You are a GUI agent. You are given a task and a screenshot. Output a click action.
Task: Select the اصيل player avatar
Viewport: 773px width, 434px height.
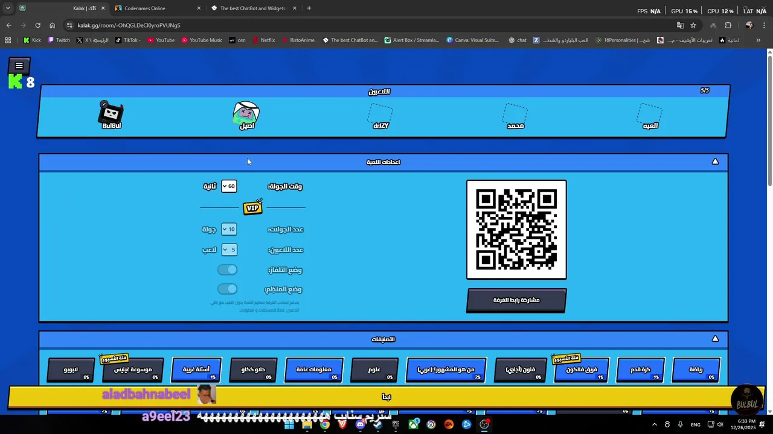(246, 114)
